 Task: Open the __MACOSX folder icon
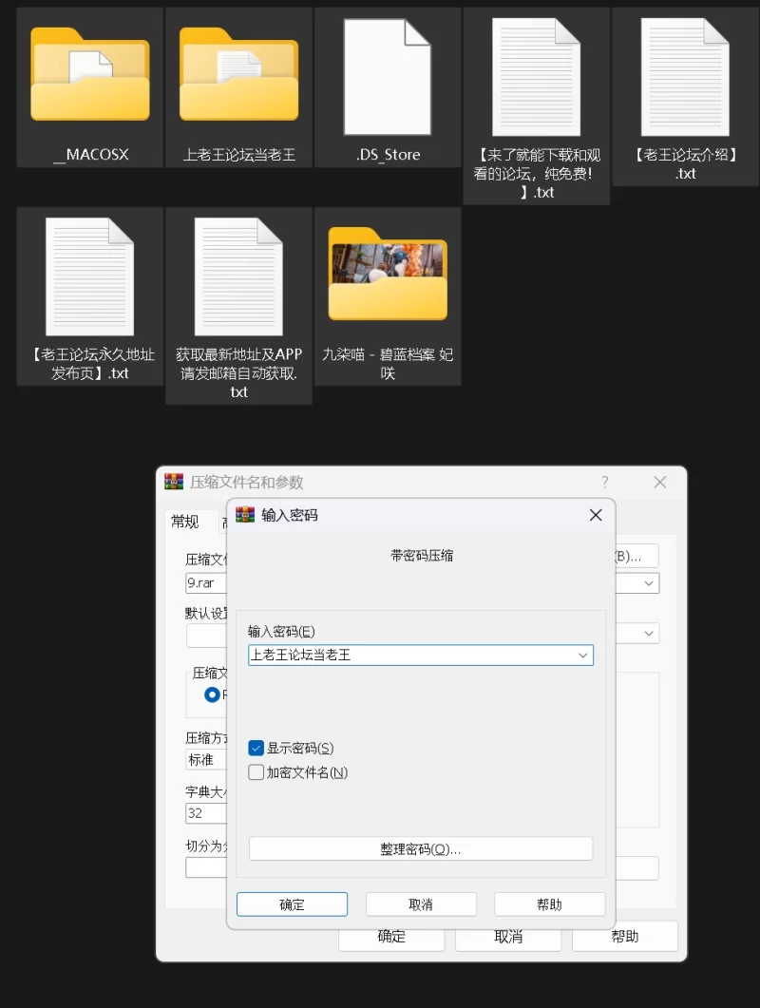coord(90,75)
